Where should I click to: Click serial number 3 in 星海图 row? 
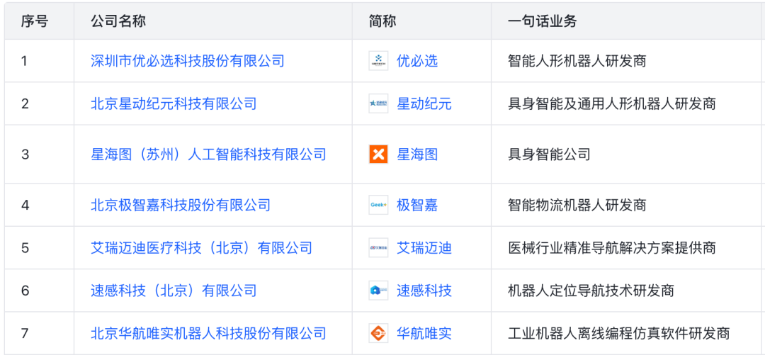[25, 155]
